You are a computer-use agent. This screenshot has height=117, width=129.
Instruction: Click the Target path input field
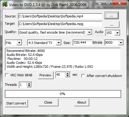tap(60, 24)
